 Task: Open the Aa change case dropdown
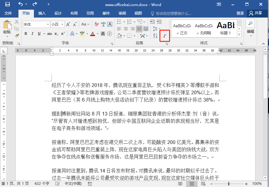[85, 24]
